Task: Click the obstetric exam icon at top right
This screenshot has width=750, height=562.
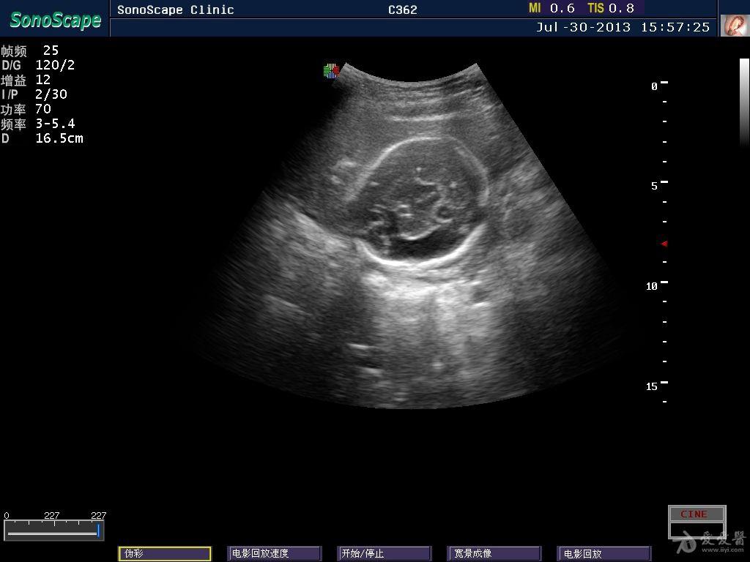Action: [732, 26]
